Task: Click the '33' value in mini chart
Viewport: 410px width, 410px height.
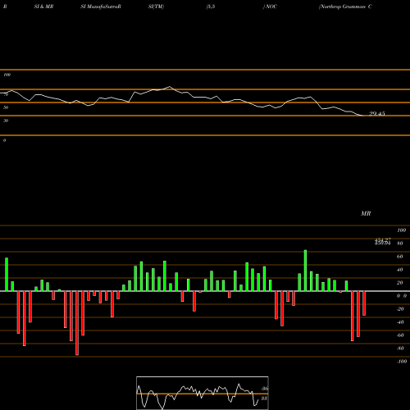Action: 264,399
